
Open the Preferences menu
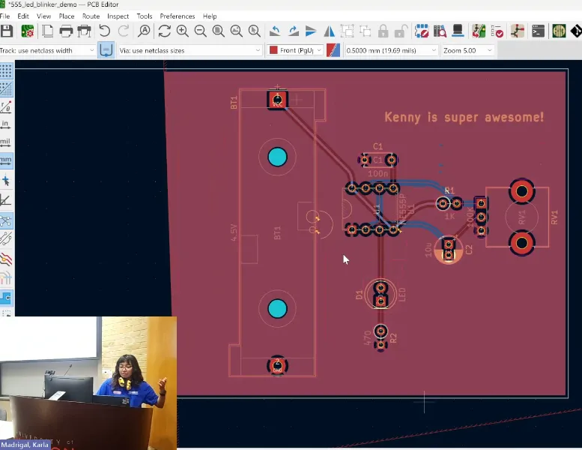pos(178,16)
